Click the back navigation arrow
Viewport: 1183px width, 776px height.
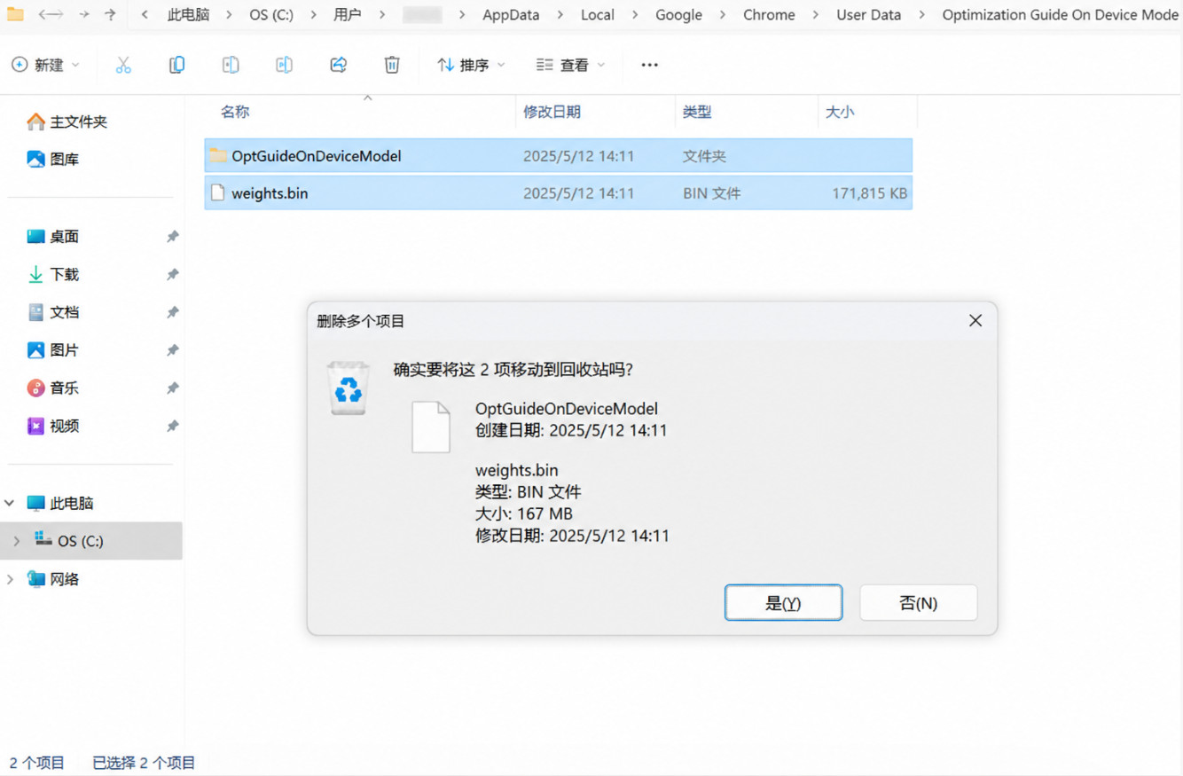pos(51,14)
